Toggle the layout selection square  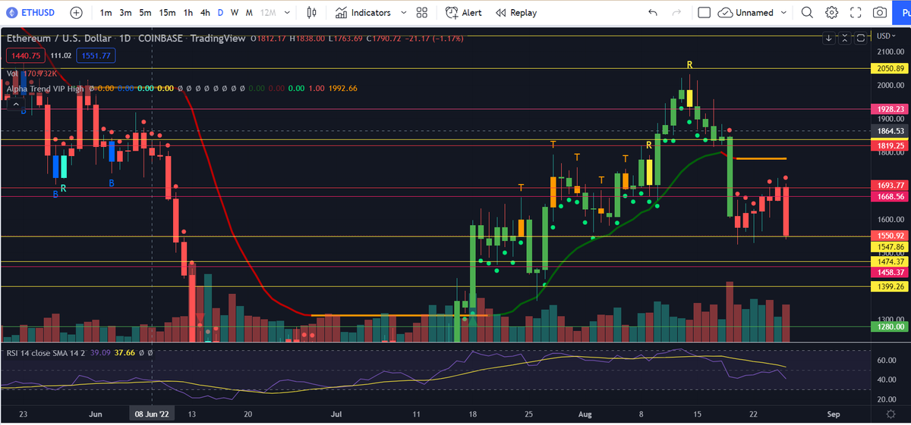[x=704, y=13]
